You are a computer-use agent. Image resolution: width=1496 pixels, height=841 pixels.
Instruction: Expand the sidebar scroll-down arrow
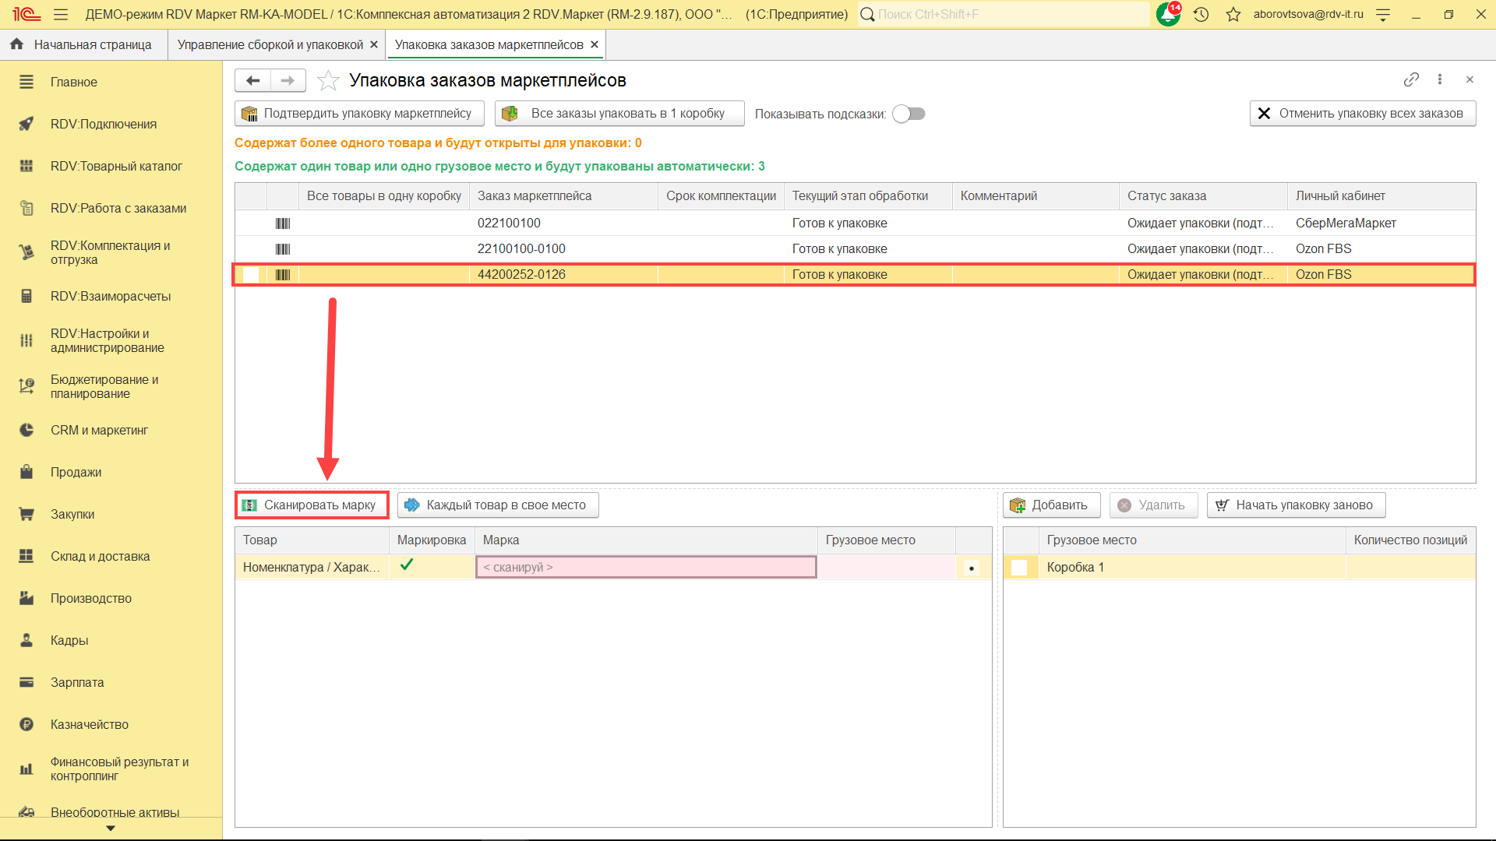(x=111, y=829)
